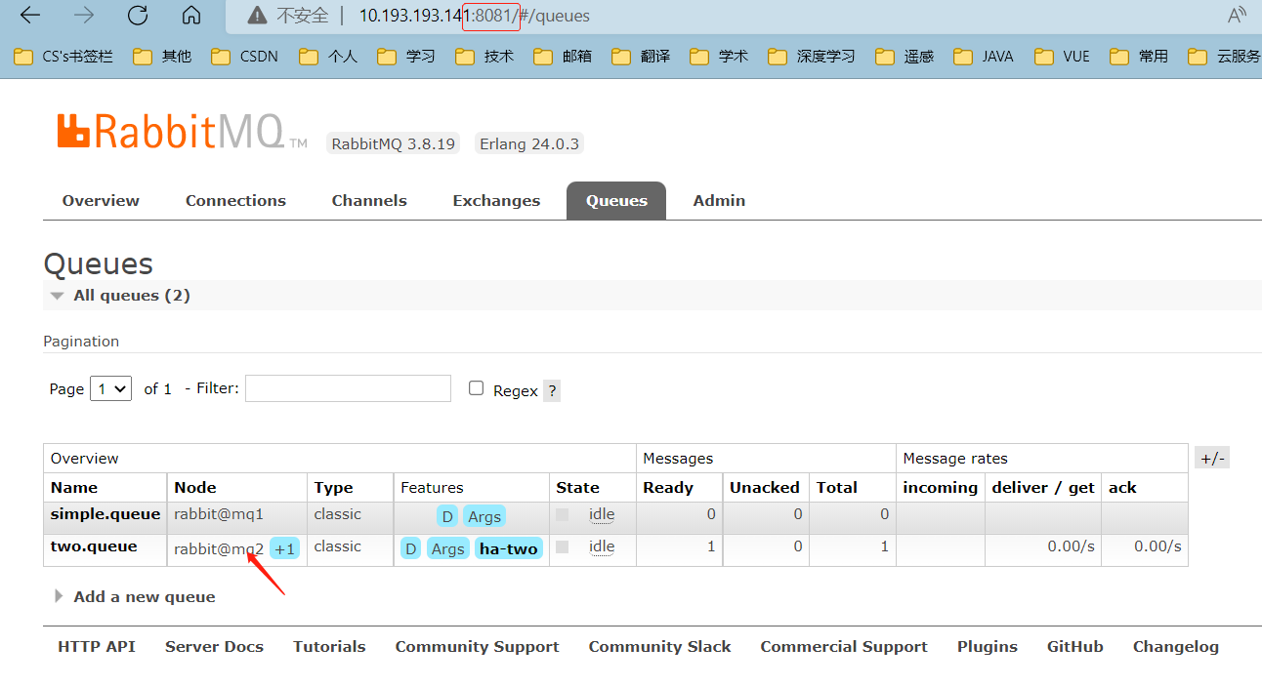Open the Changelog footer link
Viewport: 1262px width, 687px height.
point(1176,646)
